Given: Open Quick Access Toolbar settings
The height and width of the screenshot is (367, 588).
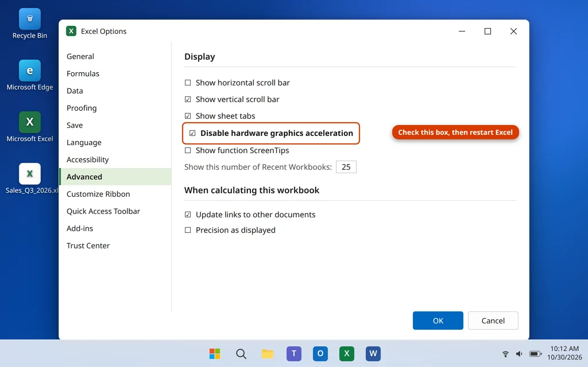Looking at the screenshot, I should tap(115, 211).
